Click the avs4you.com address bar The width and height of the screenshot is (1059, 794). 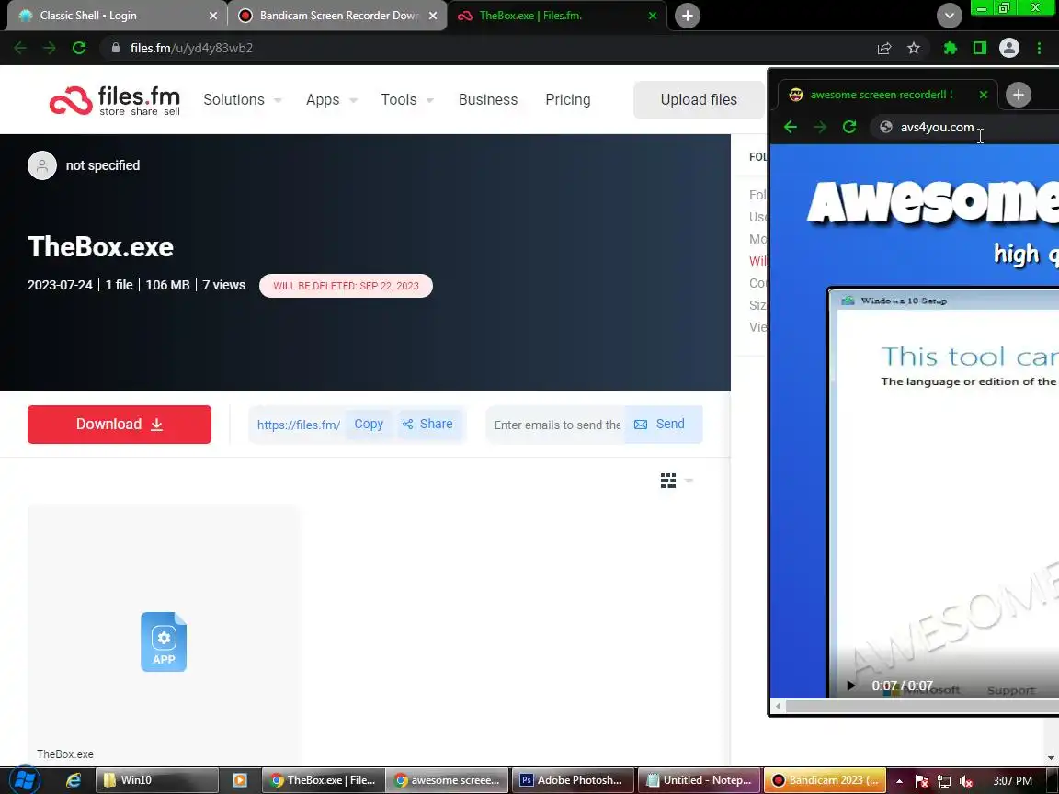tap(966, 127)
